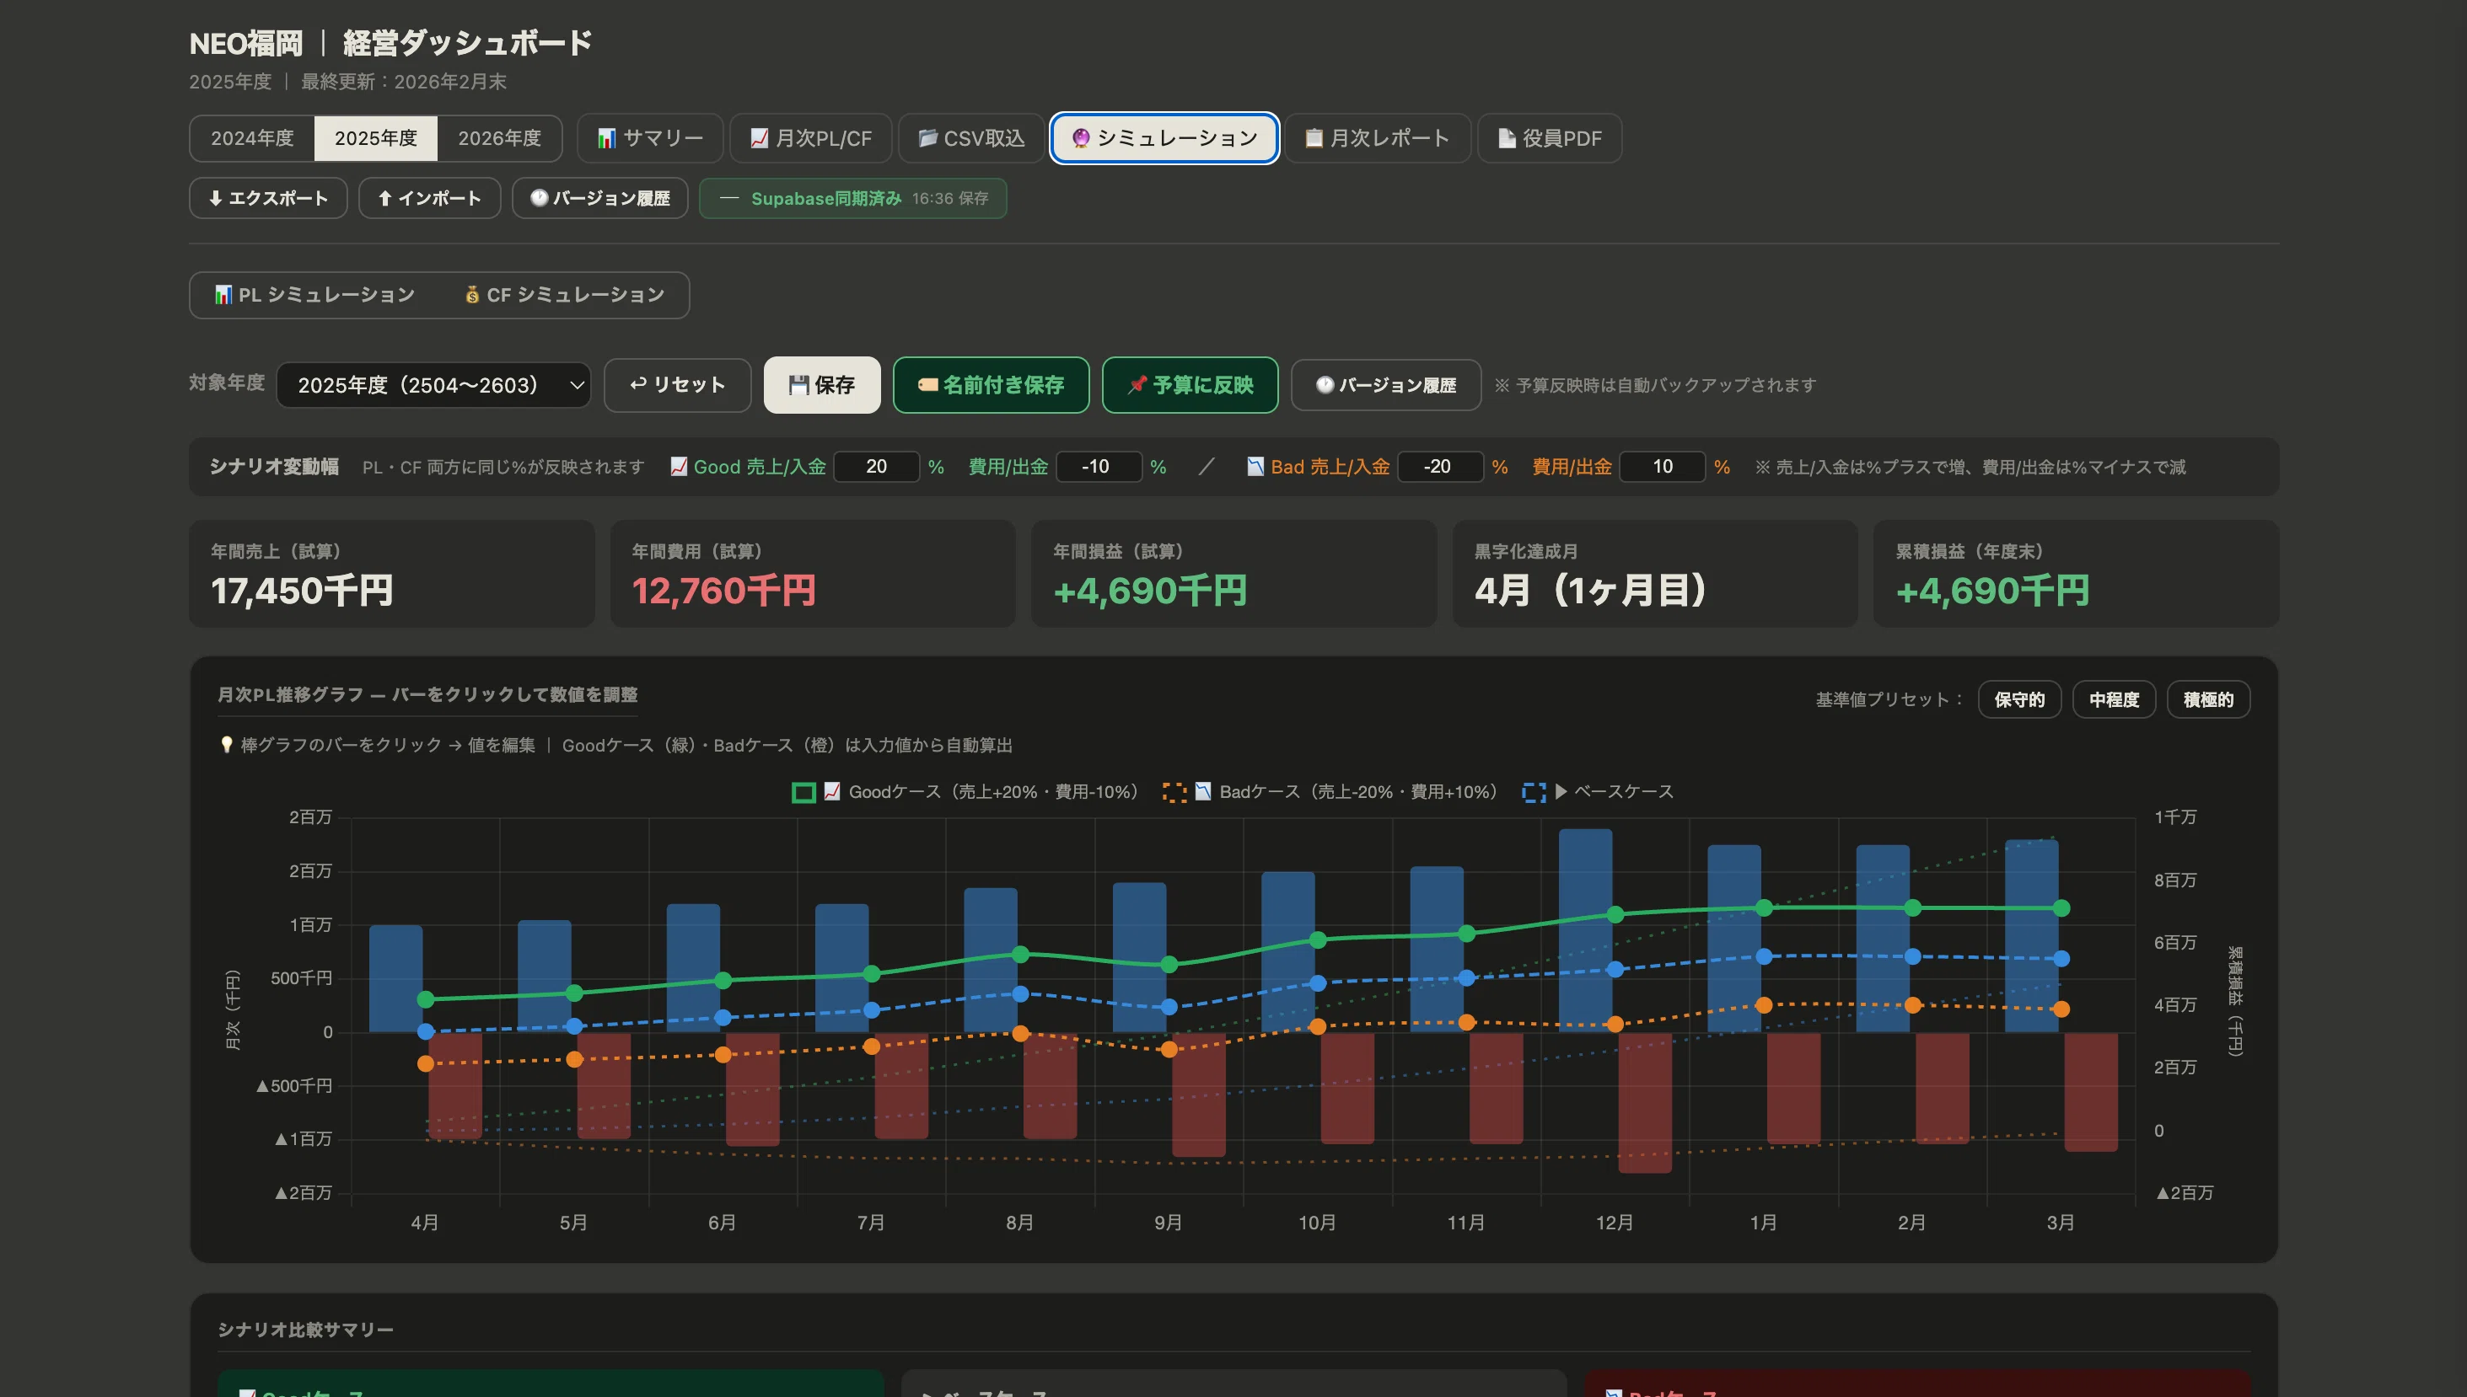Edit the Good 費用/出金 percent field
The height and width of the screenshot is (1397, 2467).
click(x=1098, y=466)
